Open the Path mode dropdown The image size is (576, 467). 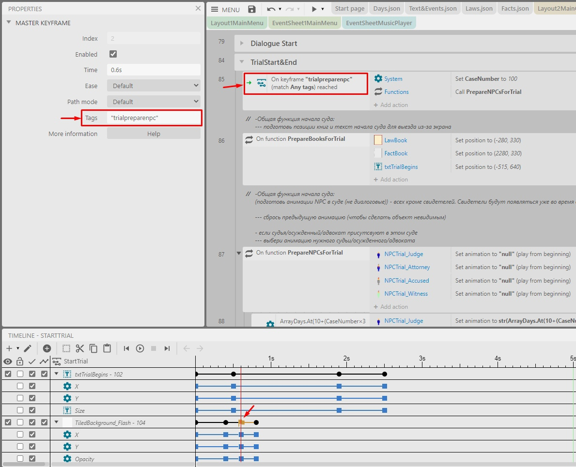[x=154, y=102]
